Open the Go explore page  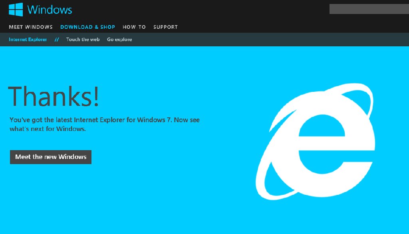click(119, 40)
